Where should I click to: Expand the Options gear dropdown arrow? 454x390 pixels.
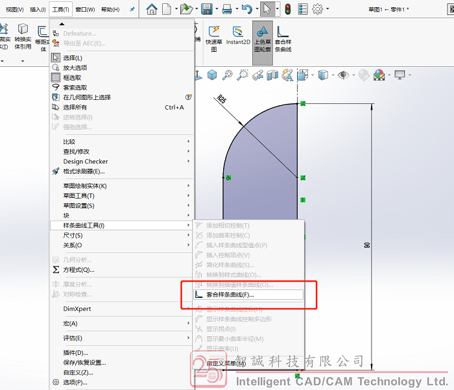tap(328, 8)
